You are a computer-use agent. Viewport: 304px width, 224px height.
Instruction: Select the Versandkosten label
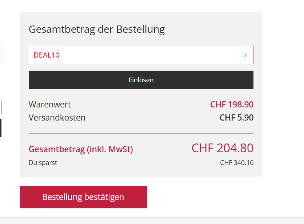coord(57,118)
